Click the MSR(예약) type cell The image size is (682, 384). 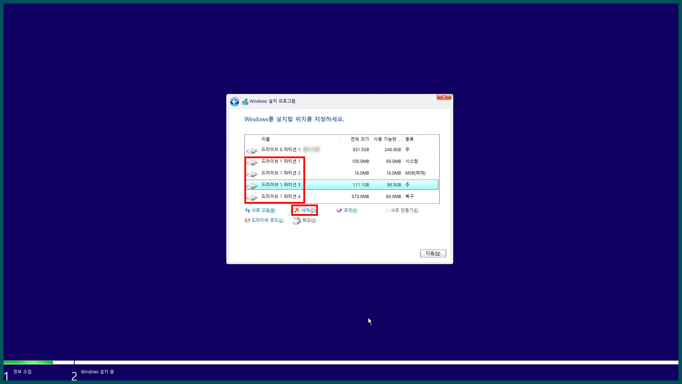click(415, 173)
